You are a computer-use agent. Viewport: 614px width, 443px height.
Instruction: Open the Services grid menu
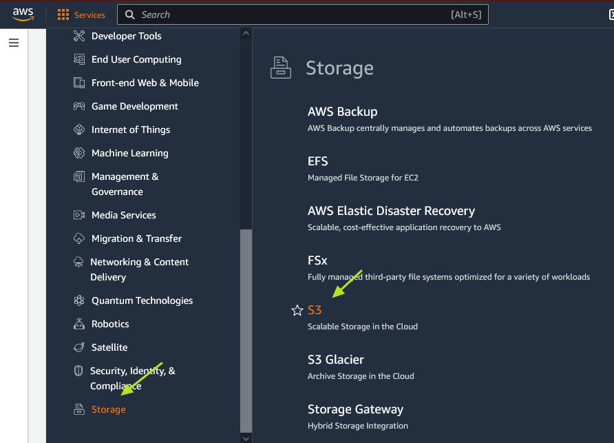[x=81, y=14]
